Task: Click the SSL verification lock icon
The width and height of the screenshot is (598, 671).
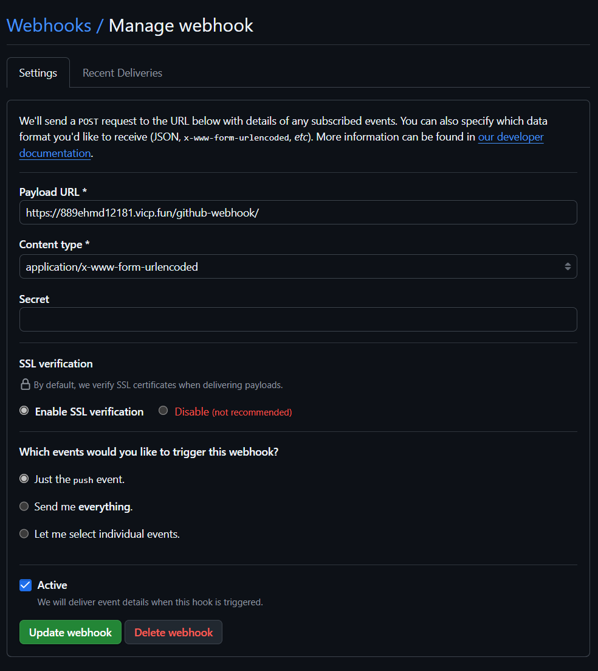Action: [25, 384]
